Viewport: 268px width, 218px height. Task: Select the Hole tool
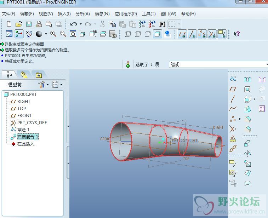tap(247, 79)
